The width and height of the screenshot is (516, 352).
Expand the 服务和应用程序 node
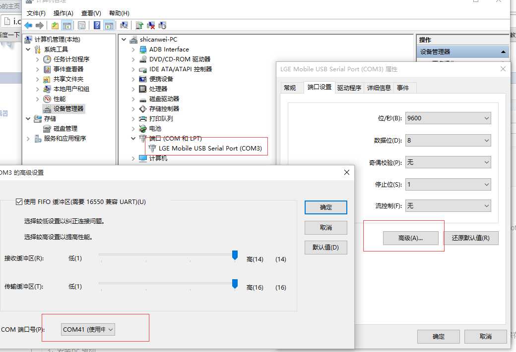(28, 139)
